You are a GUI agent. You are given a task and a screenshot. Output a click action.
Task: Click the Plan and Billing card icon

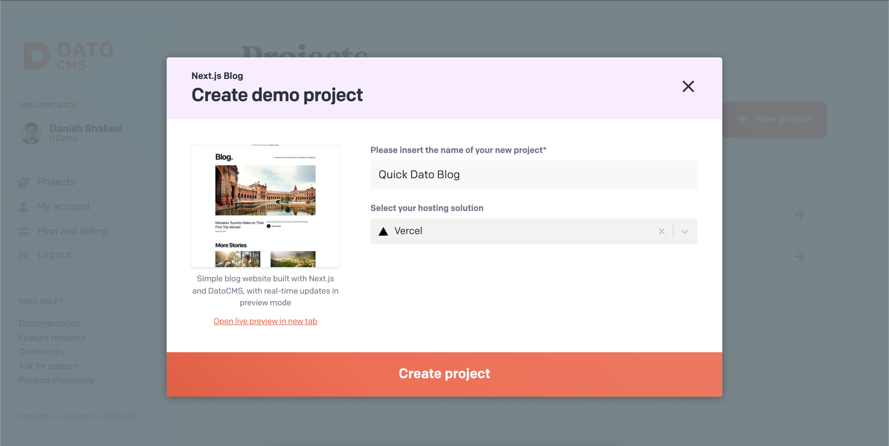pyautogui.click(x=23, y=232)
